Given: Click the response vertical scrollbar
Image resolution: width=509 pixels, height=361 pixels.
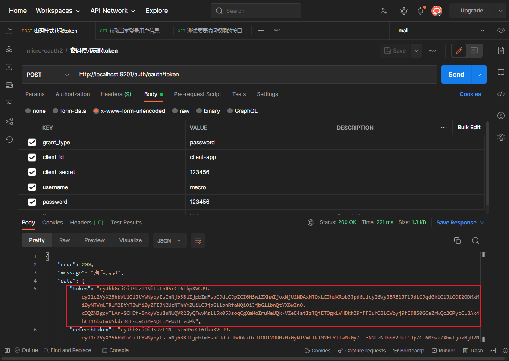Looking at the screenshot, I should click(484, 296).
